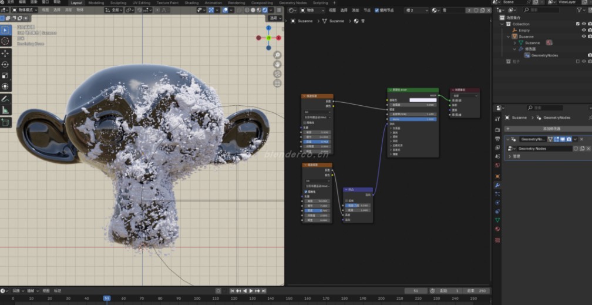This screenshot has width=592, height=305.
Task: Hide the Suzanne object with its eye icon
Action: pyautogui.click(x=584, y=36)
